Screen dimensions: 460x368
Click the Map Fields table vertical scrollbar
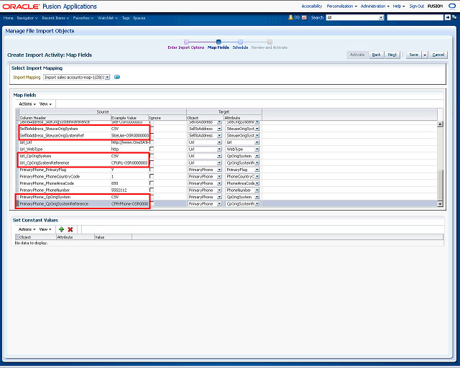coord(441,158)
